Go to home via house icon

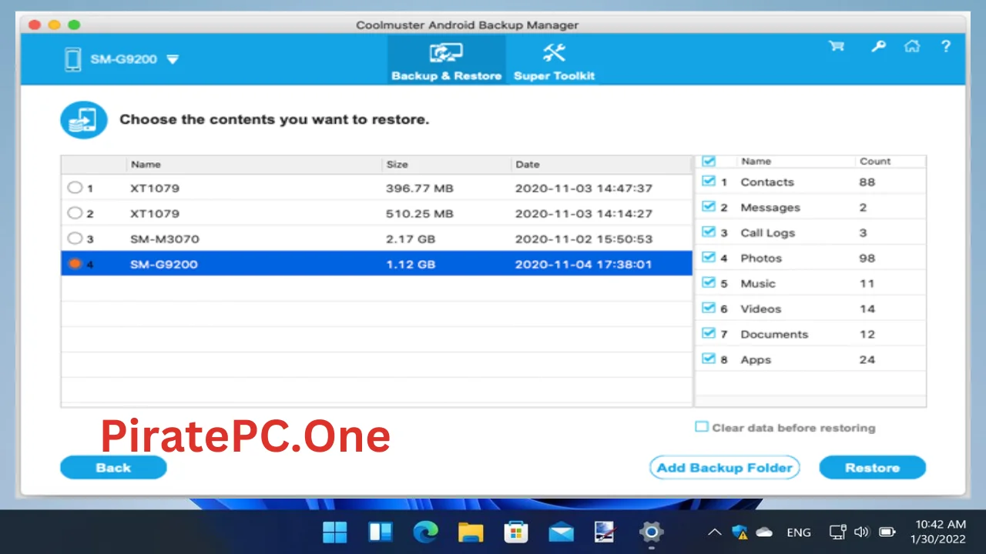[912, 46]
